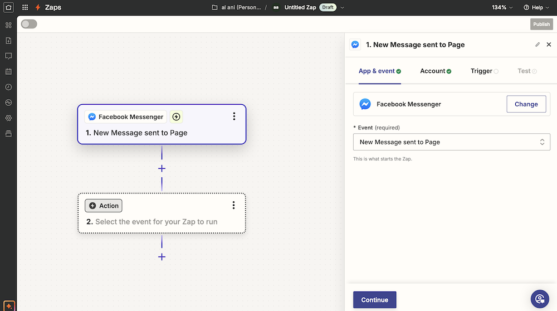The height and width of the screenshot is (311, 557).
Task: Open the chat support bubble icon
Action: tap(539, 299)
